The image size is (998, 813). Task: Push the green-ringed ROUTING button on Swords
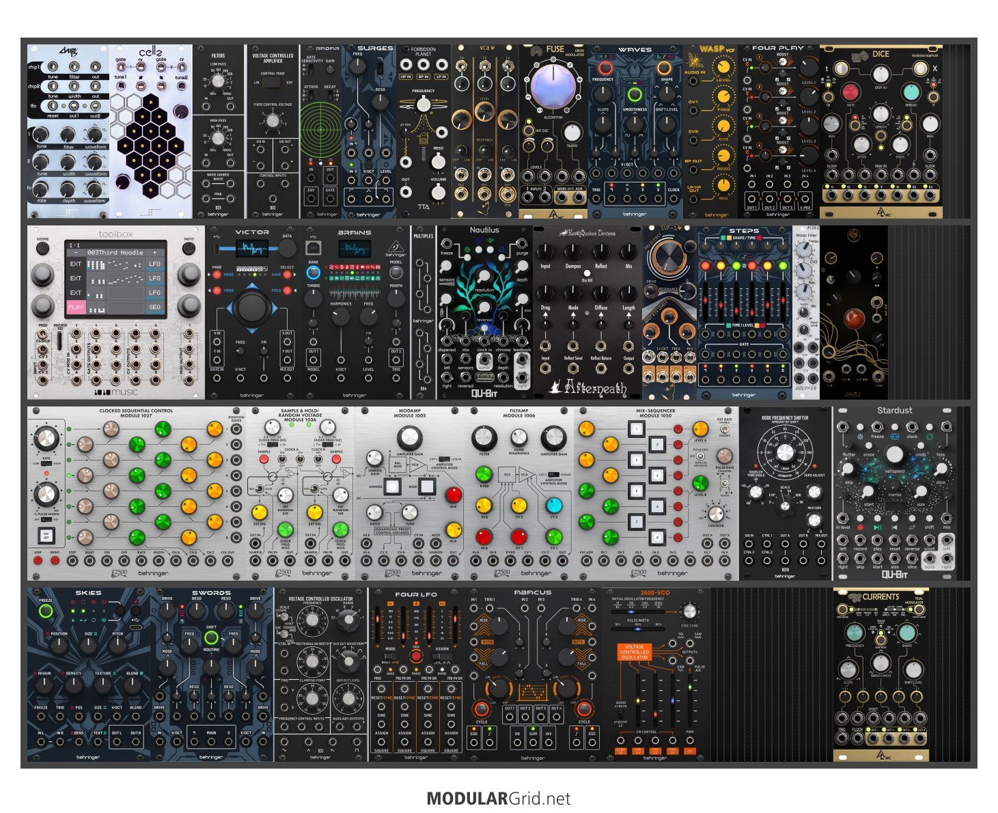click(x=211, y=638)
